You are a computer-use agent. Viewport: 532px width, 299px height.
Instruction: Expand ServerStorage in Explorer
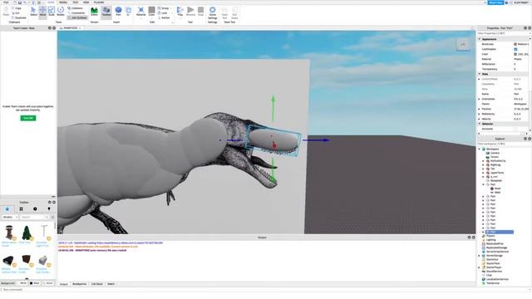coord(480,256)
